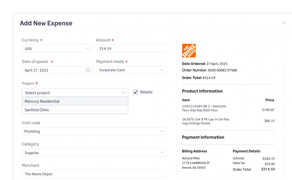The image size is (292, 180).
Task: Choose Sanford Clinic as the project
Action: click(x=75, y=109)
